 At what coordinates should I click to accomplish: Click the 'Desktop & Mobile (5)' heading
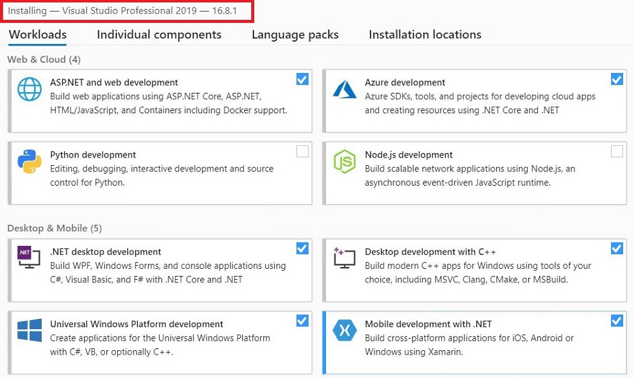coord(54,229)
